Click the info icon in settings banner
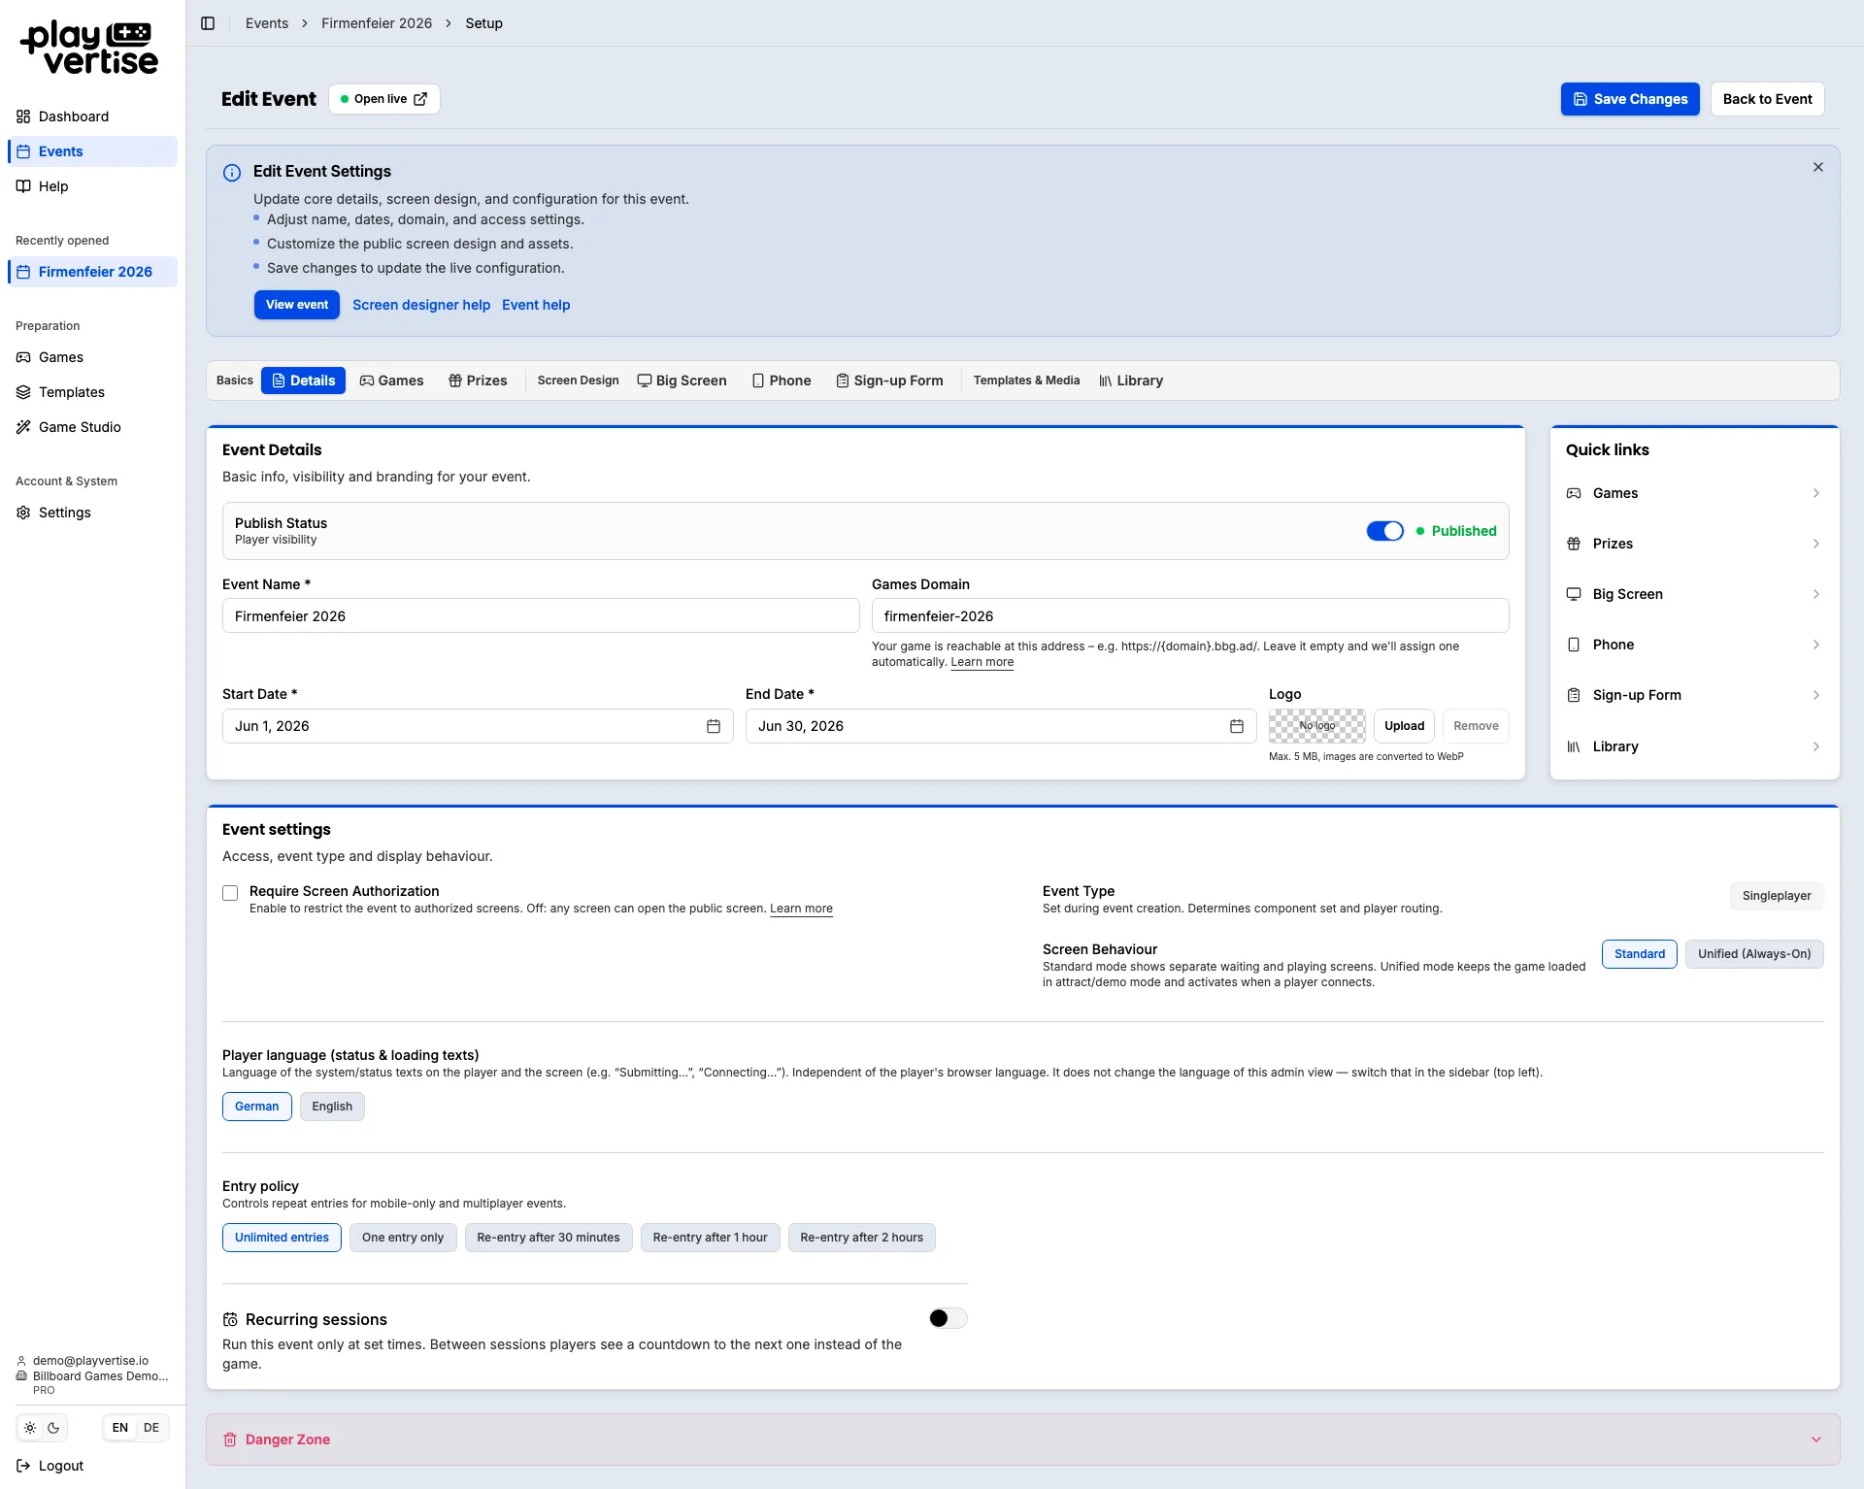 (x=232, y=173)
